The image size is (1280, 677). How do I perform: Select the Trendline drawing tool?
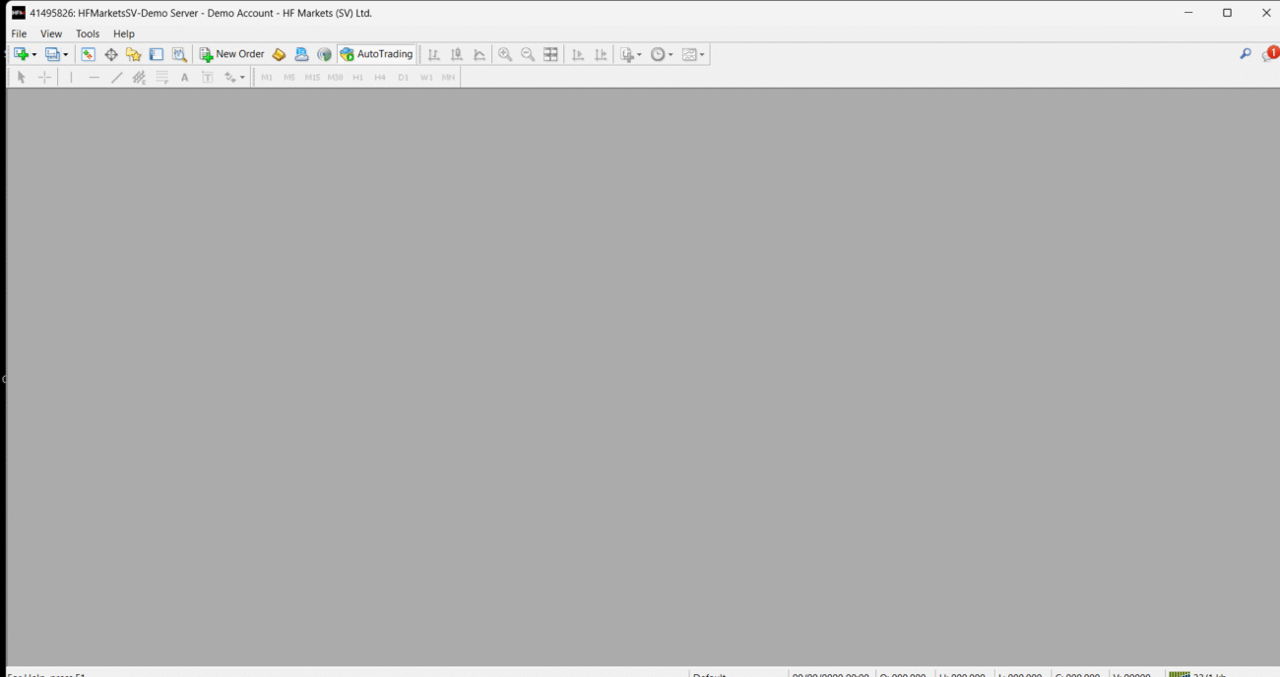pos(116,77)
